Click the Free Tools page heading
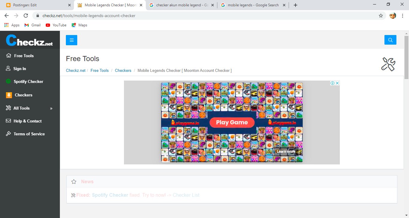 click(83, 59)
